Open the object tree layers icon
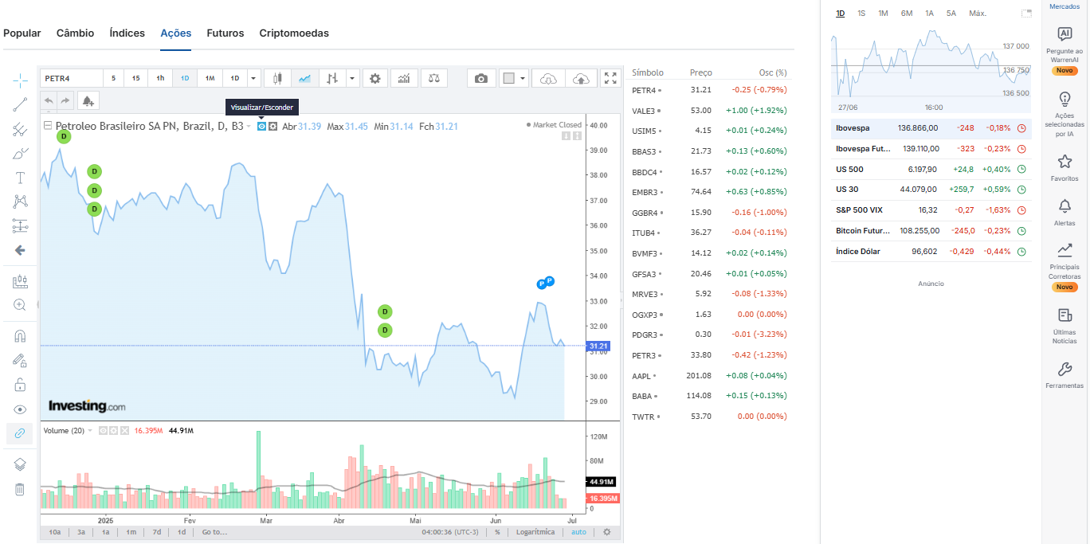This screenshot has height=544, width=1090. point(20,465)
